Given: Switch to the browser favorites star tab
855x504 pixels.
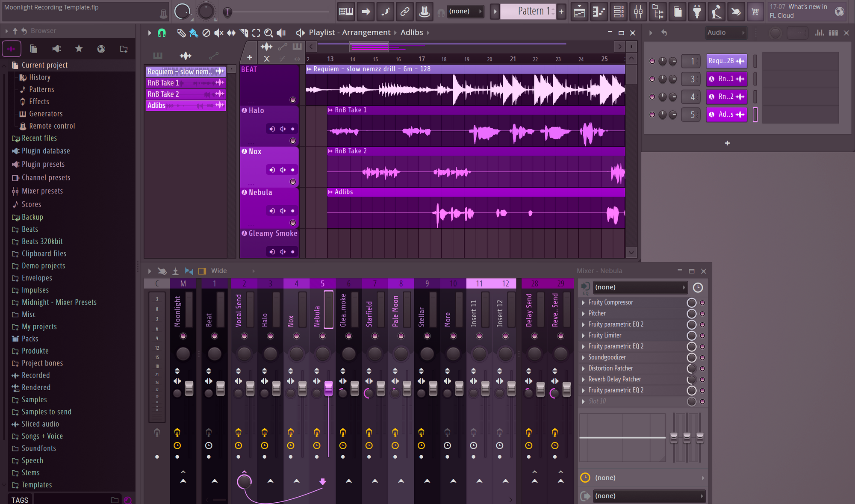Looking at the screenshot, I should point(79,49).
